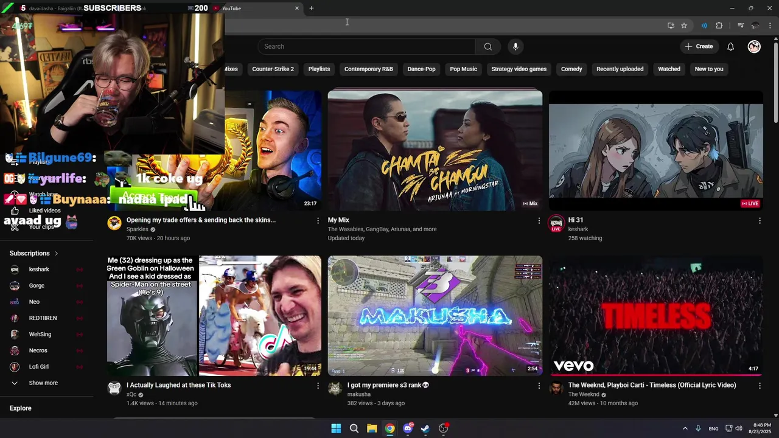
Task: Open the Chrome profile avatar
Action: (x=755, y=26)
